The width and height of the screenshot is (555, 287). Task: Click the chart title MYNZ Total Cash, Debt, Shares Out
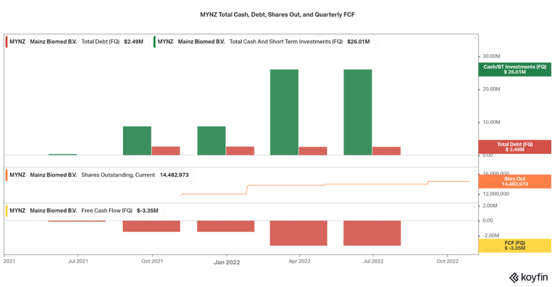[x=277, y=16]
